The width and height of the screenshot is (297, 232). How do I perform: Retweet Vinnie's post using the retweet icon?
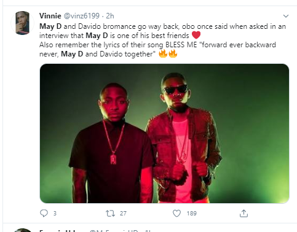click(110, 214)
